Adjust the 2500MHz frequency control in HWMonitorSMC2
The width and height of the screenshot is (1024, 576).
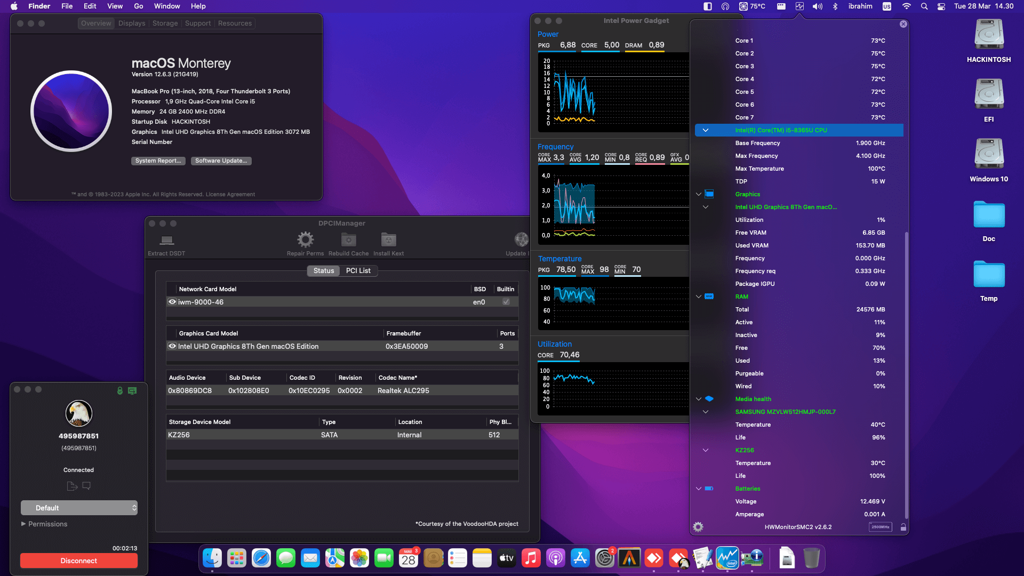[880, 527]
